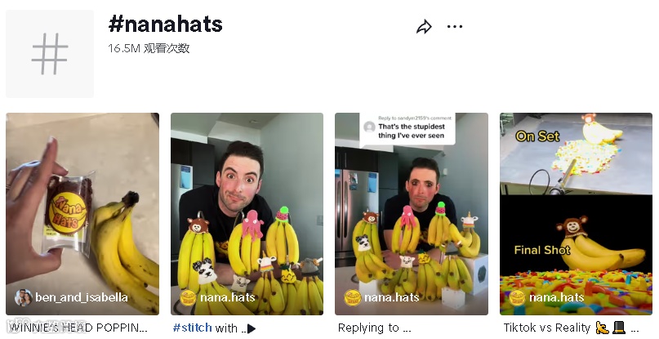Viewport: 659px width, 339px height.
Task: Click play arrow icon in stitch caption
Action: click(252, 328)
